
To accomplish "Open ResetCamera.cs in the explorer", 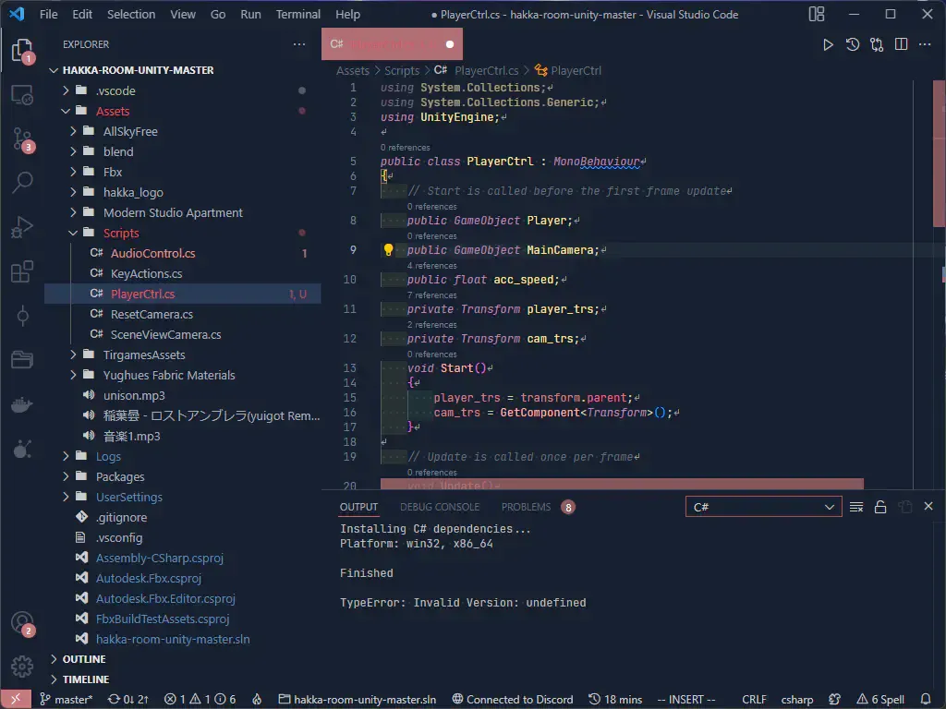I will 152,314.
